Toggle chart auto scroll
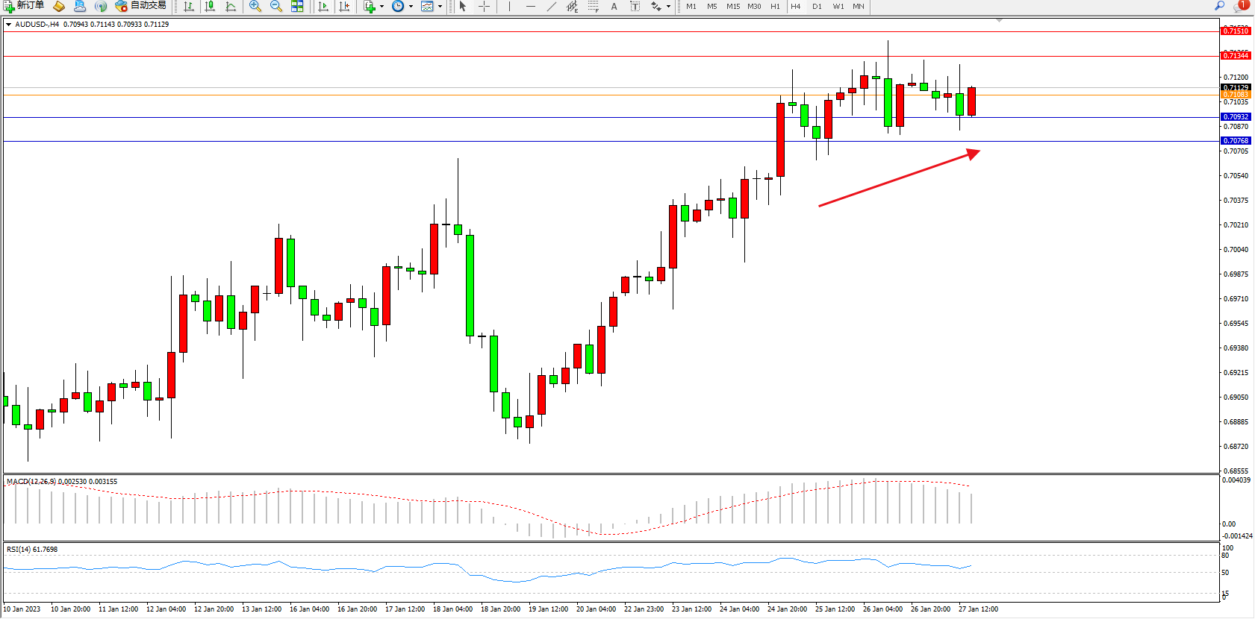 coord(323,6)
